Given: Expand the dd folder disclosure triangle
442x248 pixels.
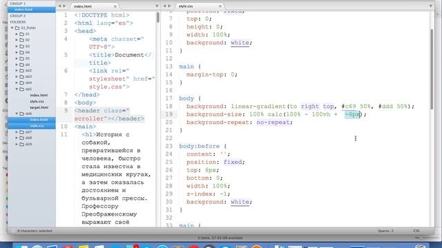Looking at the screenshot, I should pos(17,65).
